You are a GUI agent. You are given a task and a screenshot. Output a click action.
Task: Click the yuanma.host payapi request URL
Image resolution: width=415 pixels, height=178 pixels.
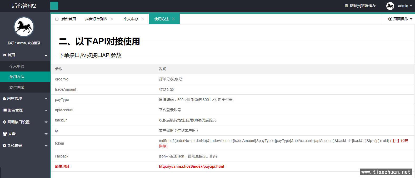(191, 166)
